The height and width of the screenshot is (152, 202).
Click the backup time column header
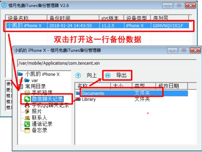point(73,18)
